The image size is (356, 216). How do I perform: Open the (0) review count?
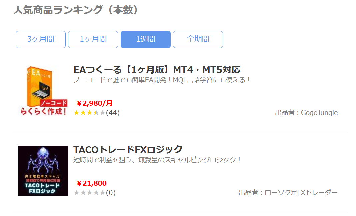(x=111, y=193)
